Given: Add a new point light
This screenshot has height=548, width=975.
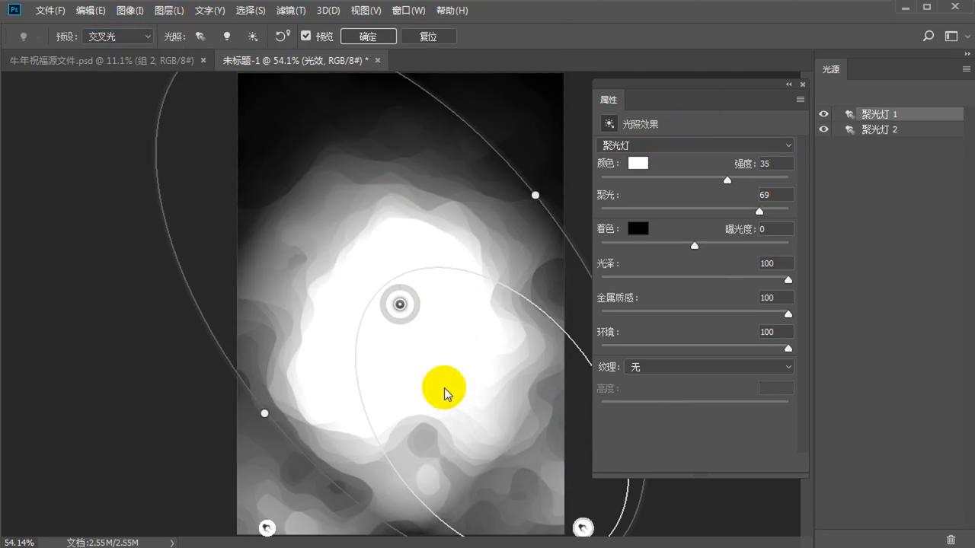Looking at the screenshot, I should (x=226, y=37).
